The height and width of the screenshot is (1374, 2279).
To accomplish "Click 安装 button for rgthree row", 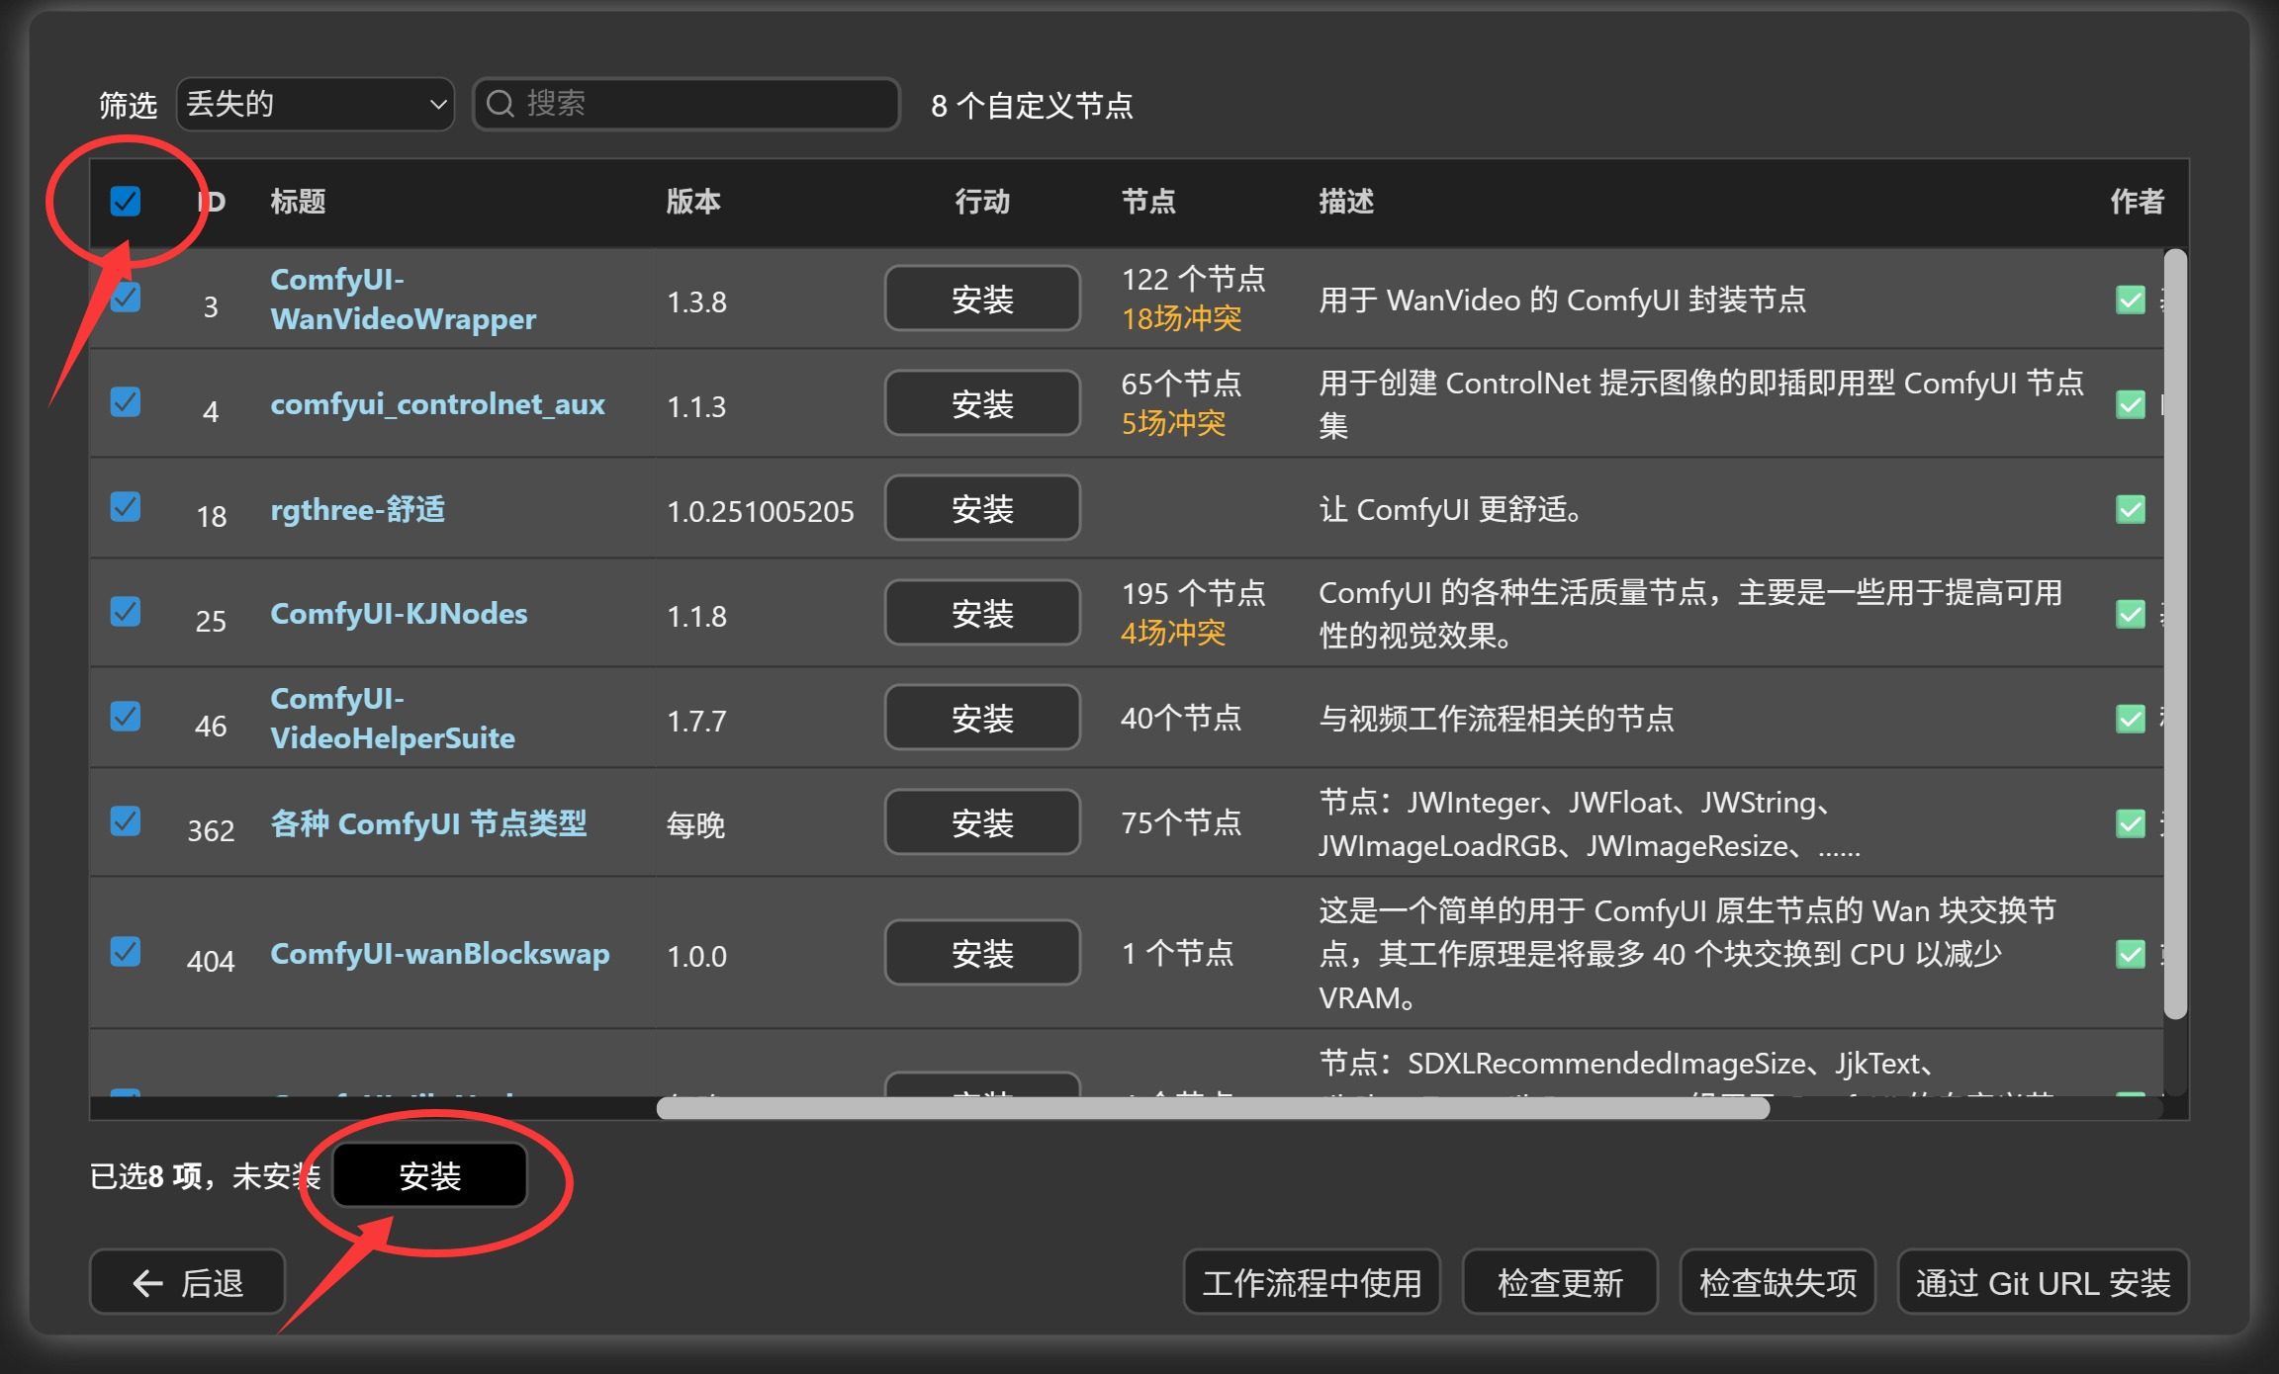I will 981,508.
